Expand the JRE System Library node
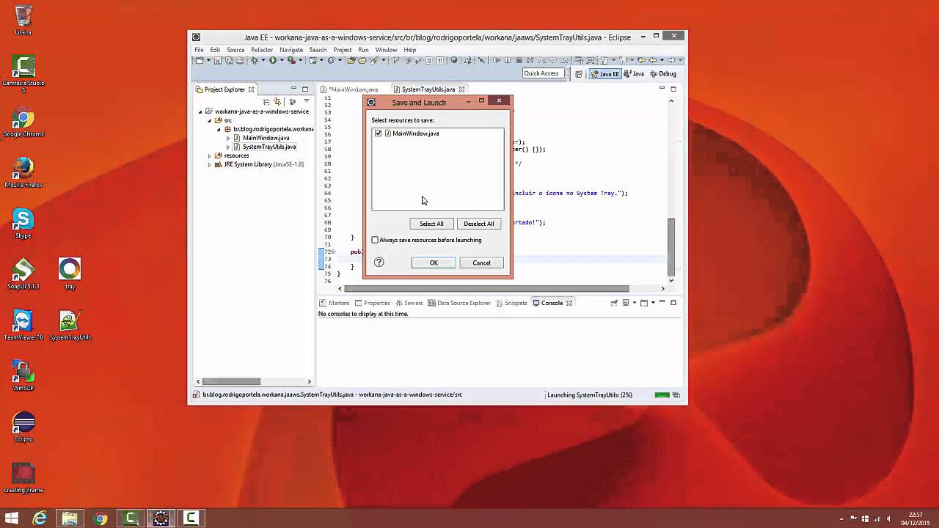 tap(209, 164)
